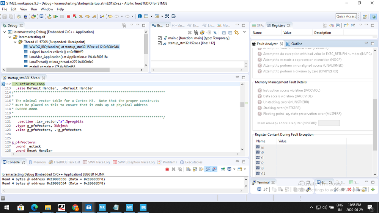Image resolution: width=379 pixels, height=213 pixels.
Task: Open File Explorer from the taskbar
Action: tap(48, 207)
